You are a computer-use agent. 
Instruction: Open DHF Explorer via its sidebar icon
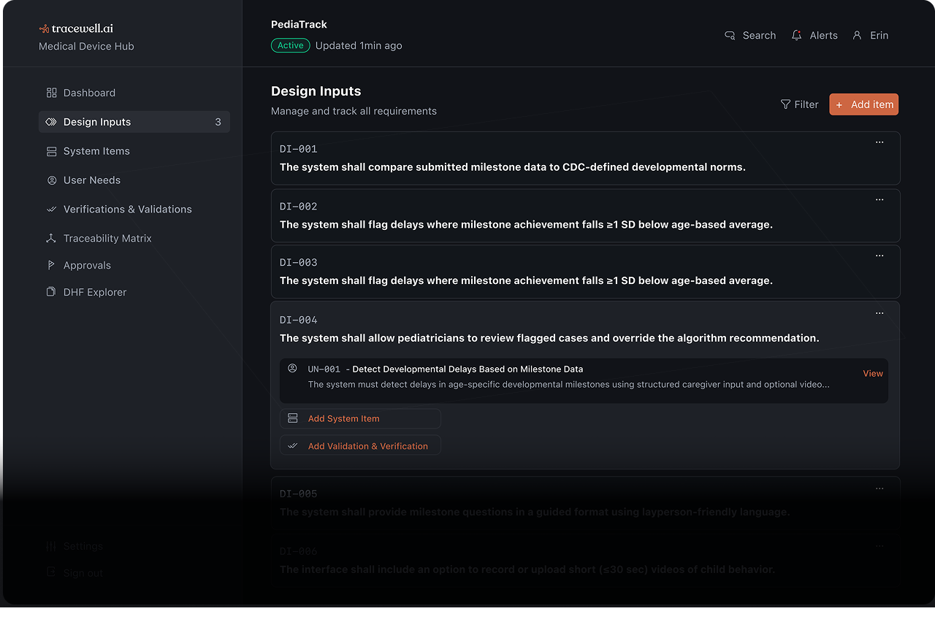pos(51,292)
